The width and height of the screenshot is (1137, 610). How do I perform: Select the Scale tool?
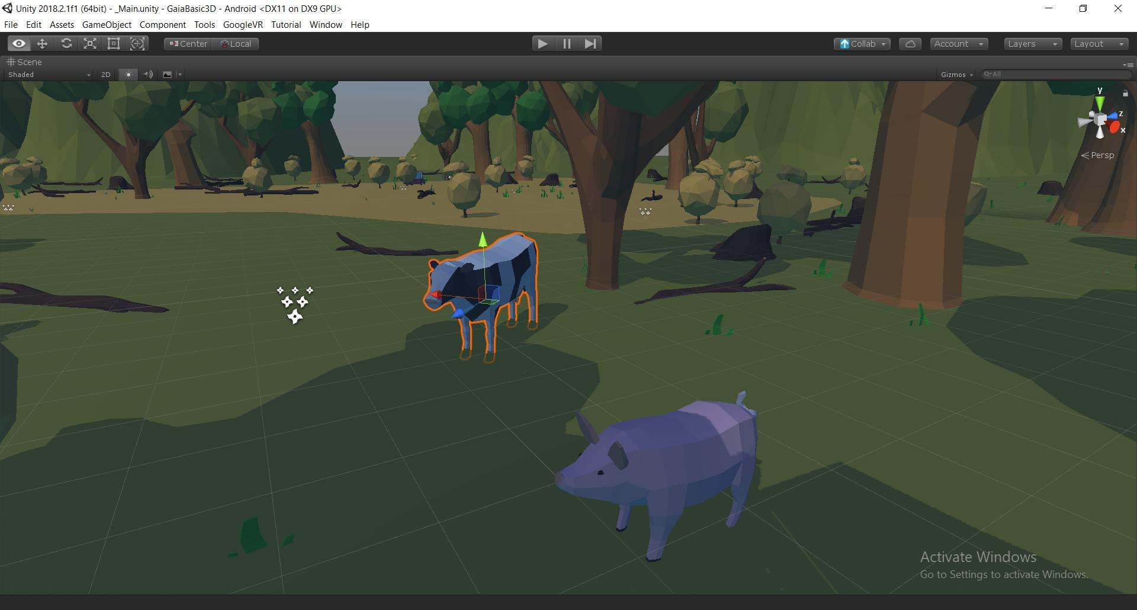click(x=90, y=44)
